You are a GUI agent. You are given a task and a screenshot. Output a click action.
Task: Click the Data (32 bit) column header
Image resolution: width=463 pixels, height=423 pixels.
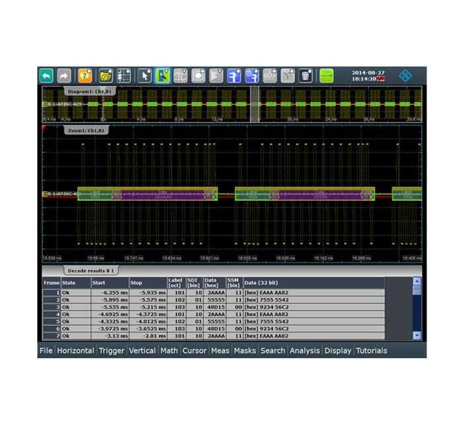click(314, 283)
